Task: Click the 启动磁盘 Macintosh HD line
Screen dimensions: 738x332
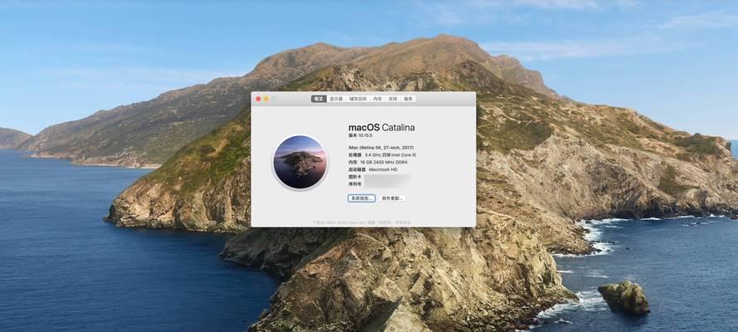Action: pos(373,169)
